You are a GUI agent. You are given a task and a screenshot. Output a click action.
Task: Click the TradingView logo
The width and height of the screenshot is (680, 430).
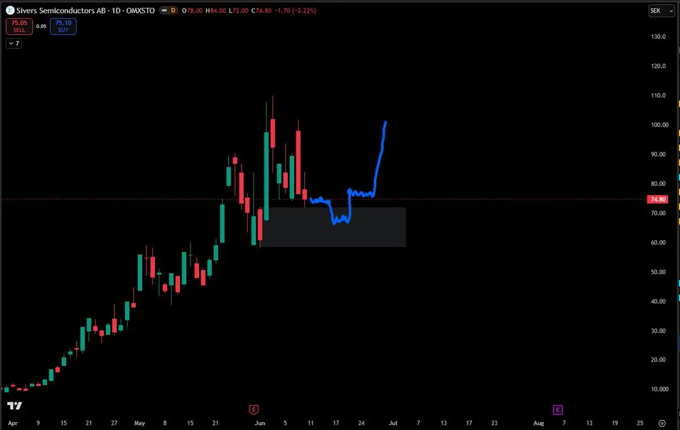tap(15, 406)
